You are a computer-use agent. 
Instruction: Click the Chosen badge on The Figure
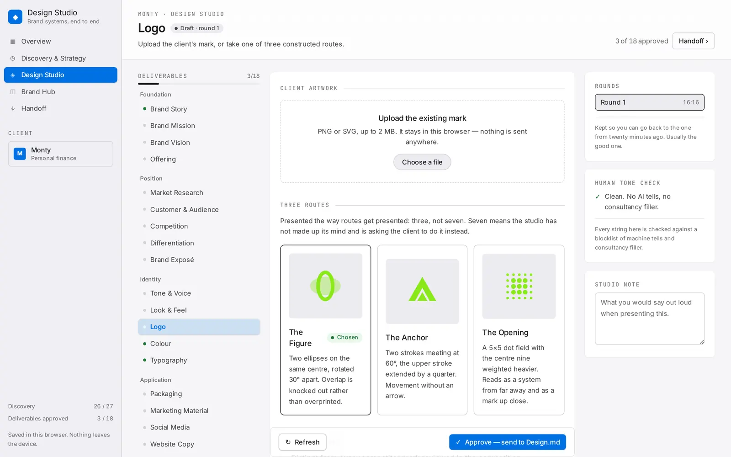click(x=344, y=338)
